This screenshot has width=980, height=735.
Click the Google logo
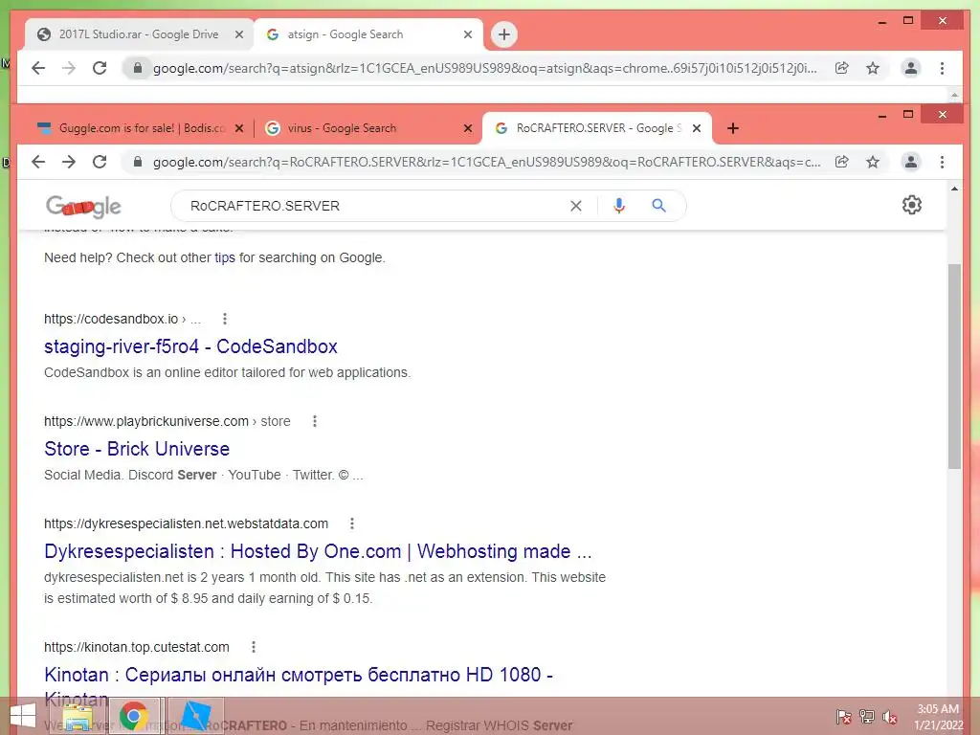[x=83, y=207]
